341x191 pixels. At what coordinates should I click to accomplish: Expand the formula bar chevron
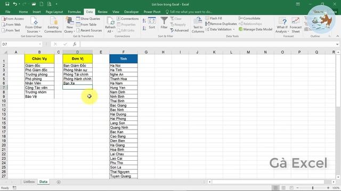(337, 44)
